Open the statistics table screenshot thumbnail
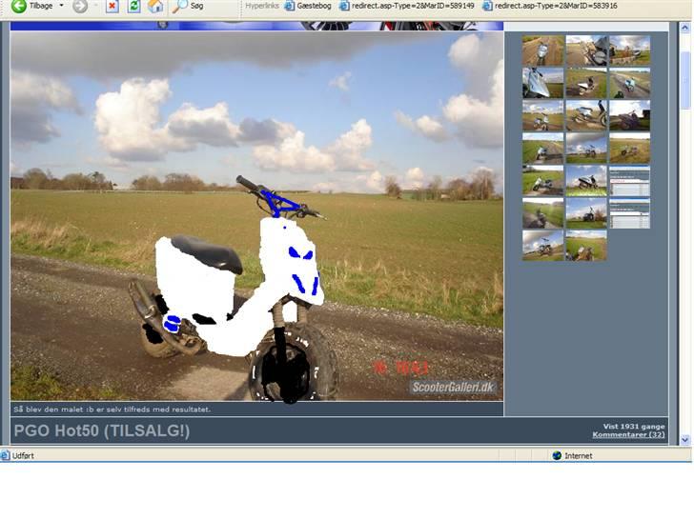The image size is (694, 520). pos(629,181)
